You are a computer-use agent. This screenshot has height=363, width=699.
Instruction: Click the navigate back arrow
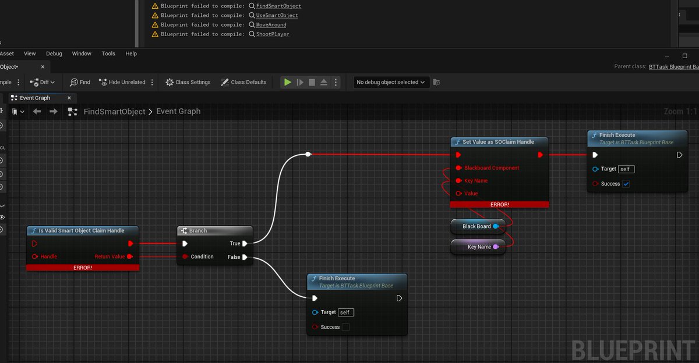pyautogui.click(x=37, y=111)
